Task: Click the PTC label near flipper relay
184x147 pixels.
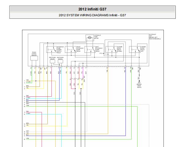Action: pos(100,53)
